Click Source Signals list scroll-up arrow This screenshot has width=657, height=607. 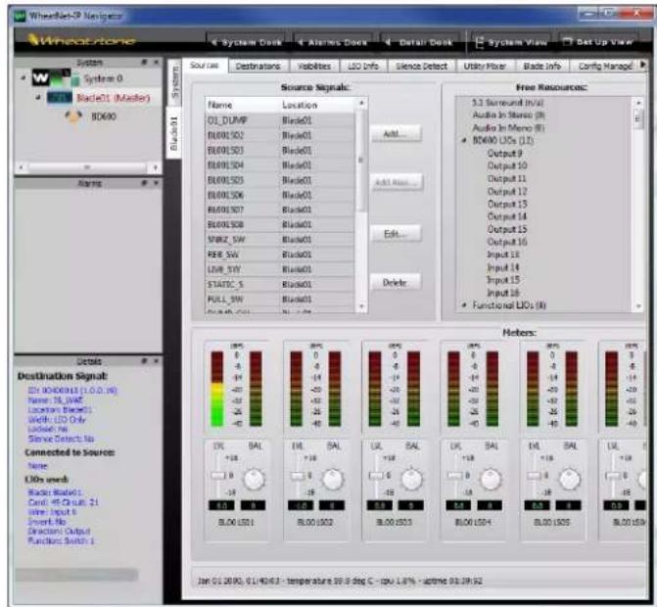point(361,103)
